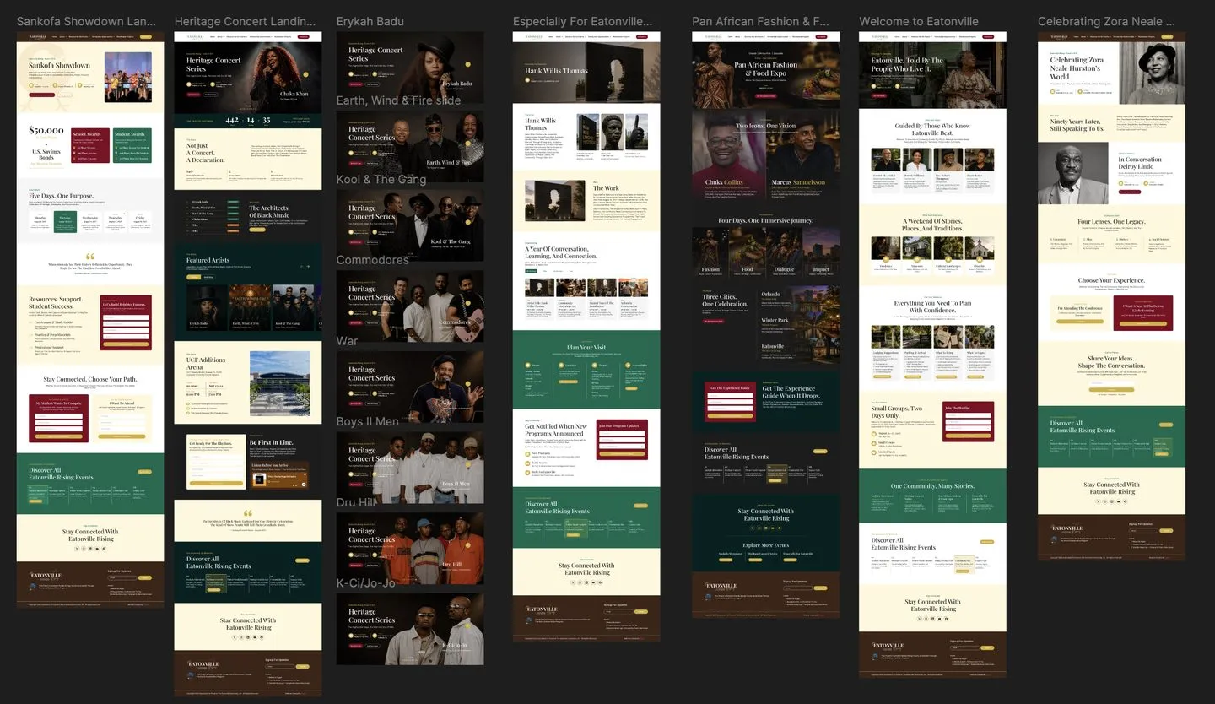Select the 'School Awards' maroon card
The height and width of the screenshot is (704, 1215).
(90, 146)
